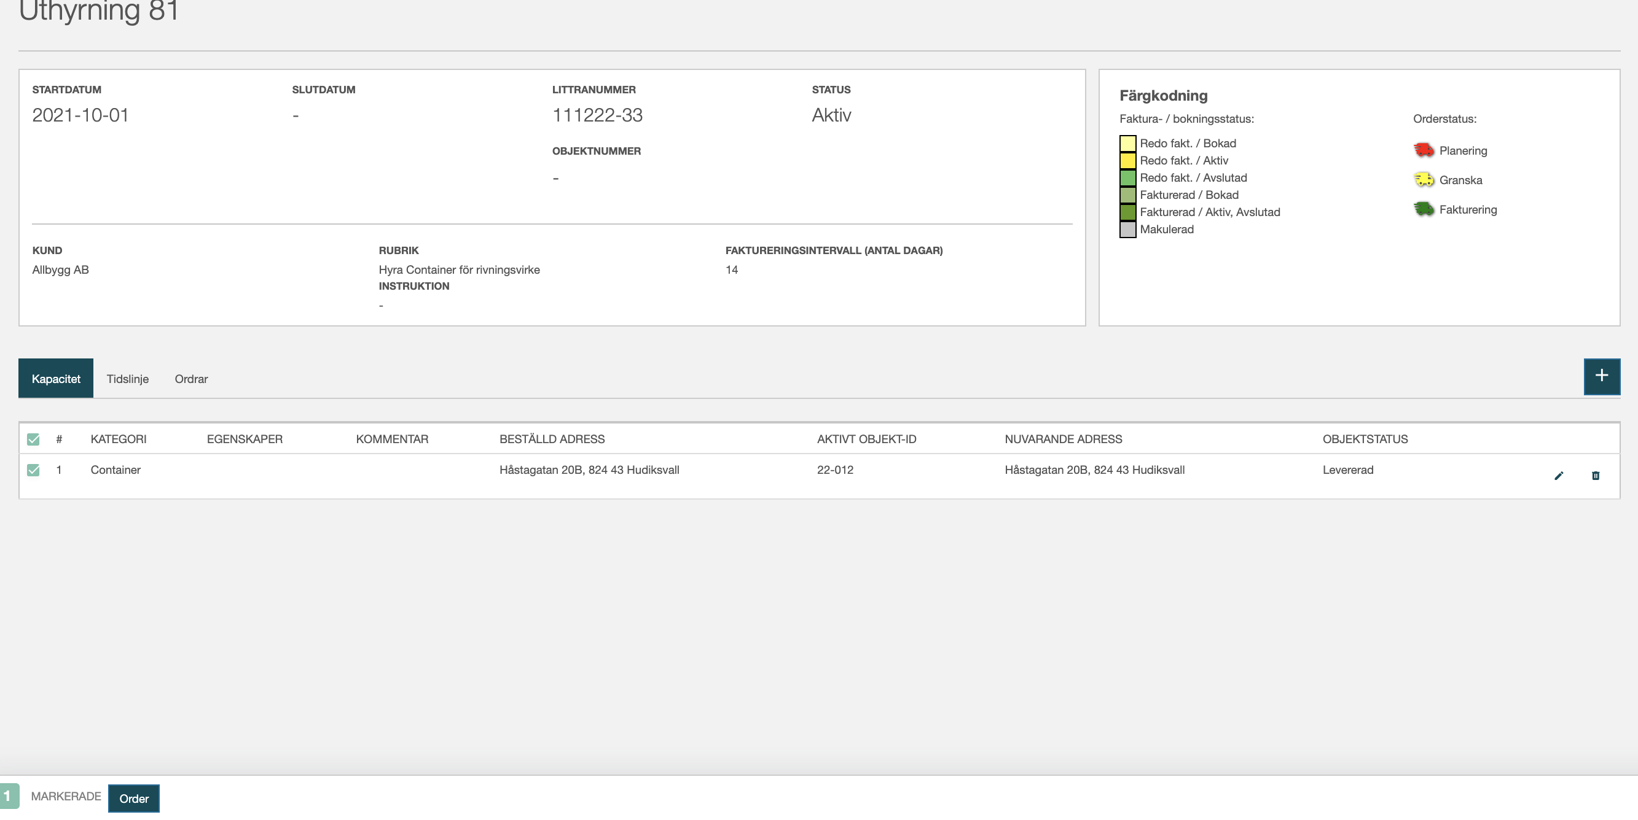1638x820 pixels.
Task: Click the yellow Granska truck icon
Action: (1424, 180)
